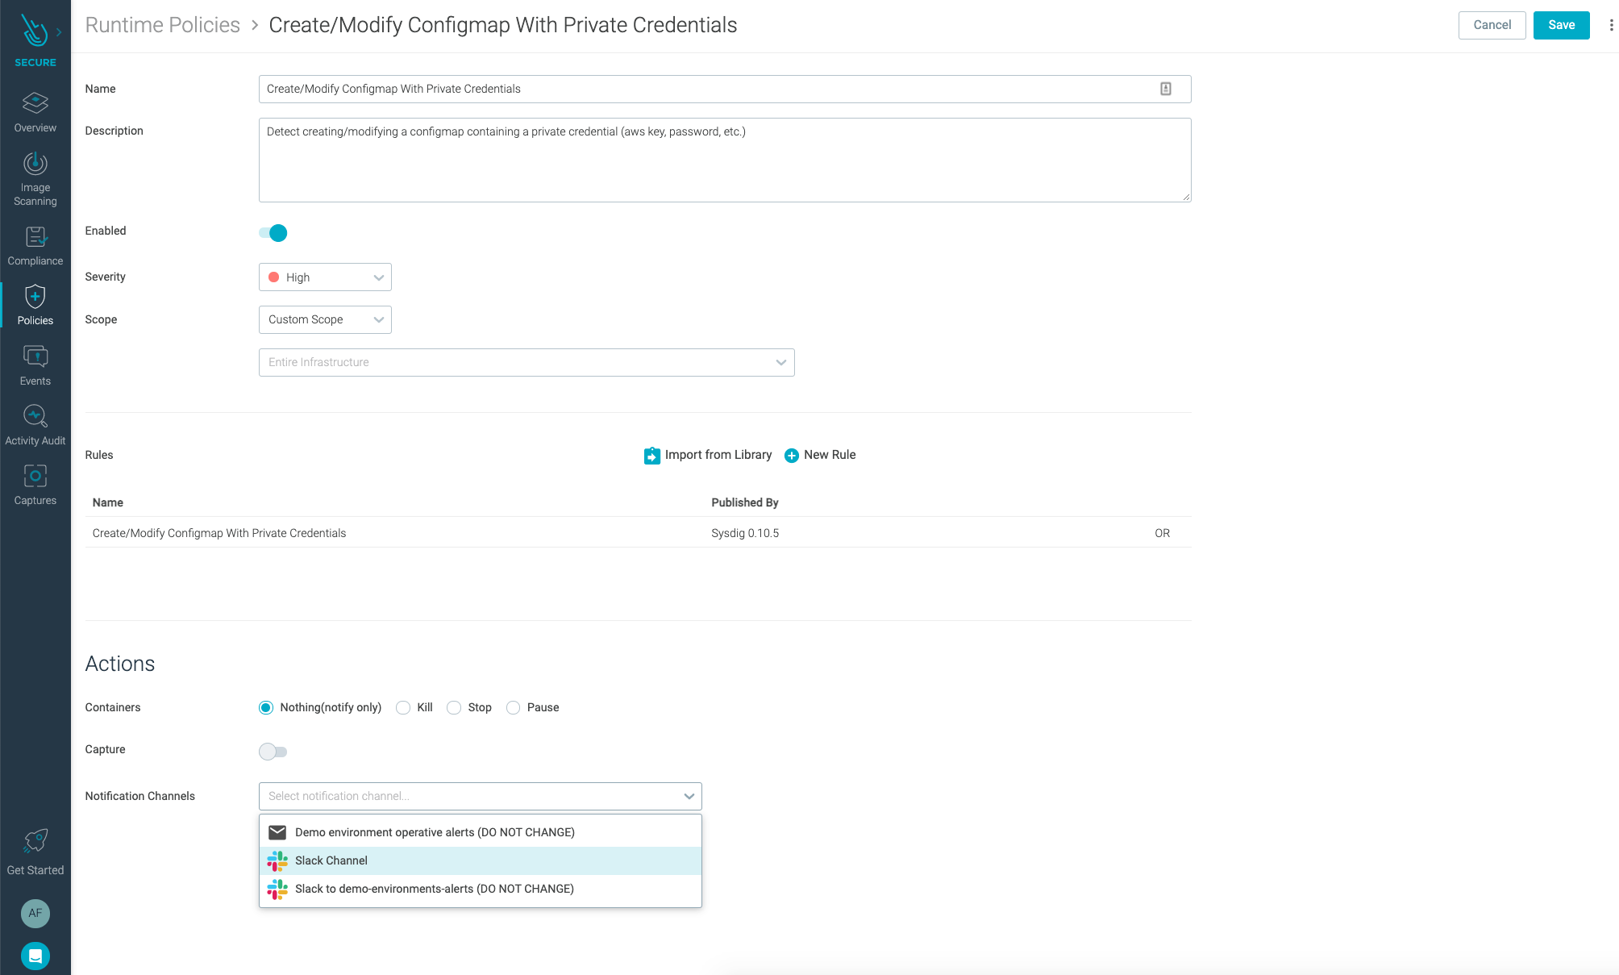Open the Entire Infrastructure scope selector
This screenshot has height=975, width=1619.
click(526, 362)
